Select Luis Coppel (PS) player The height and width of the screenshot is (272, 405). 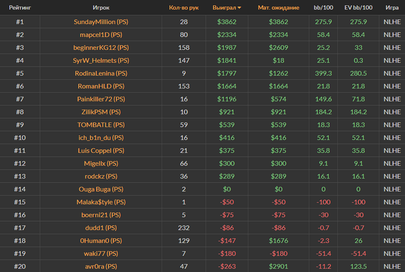[x=101, y=150]
